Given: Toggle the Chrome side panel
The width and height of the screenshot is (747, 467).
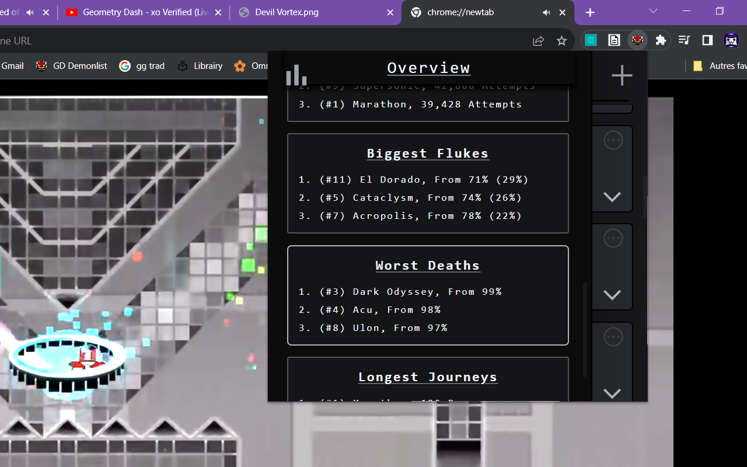Looking at the screenshot, I should pyautogui.click(x=707, y=40).
